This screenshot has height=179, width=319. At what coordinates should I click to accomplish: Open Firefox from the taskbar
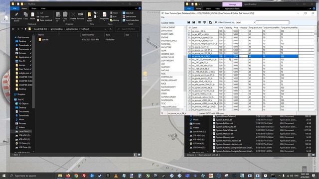pos(68,176)
